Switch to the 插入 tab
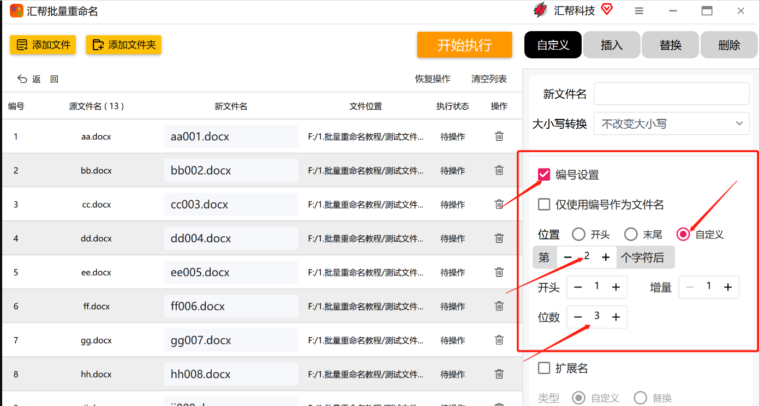The height and width of the screenshot is (406, 759). [612, 45]
